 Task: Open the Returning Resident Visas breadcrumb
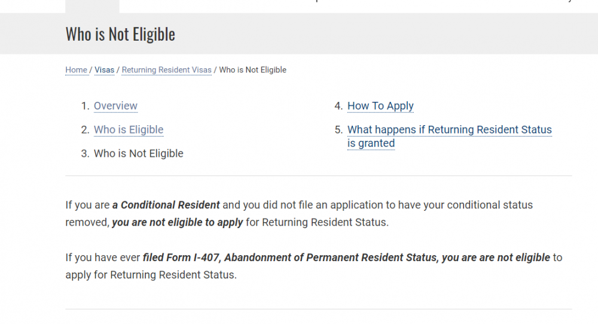click(166, 70)
